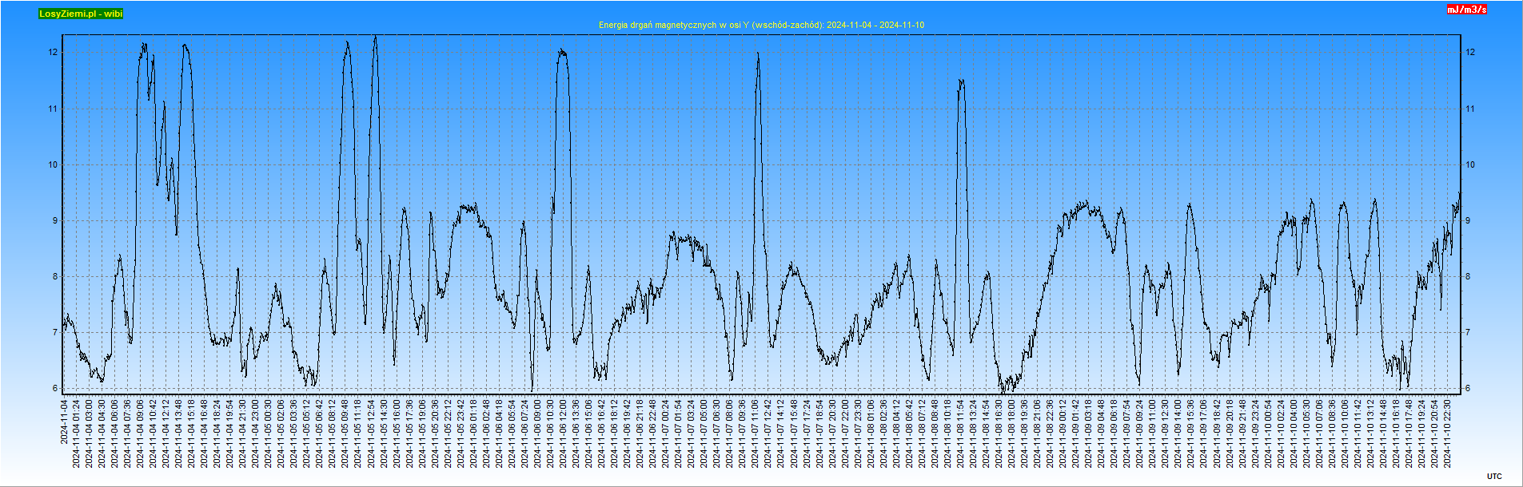1523x487 pixels.
Task: Select the 2024-11-08 11:54 time label
Action: coord(961,434)
